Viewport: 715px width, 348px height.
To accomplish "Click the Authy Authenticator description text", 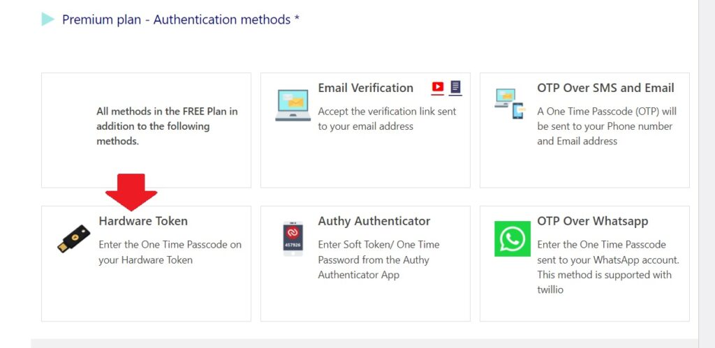I will pyautogui.click(x=379, y=259).
